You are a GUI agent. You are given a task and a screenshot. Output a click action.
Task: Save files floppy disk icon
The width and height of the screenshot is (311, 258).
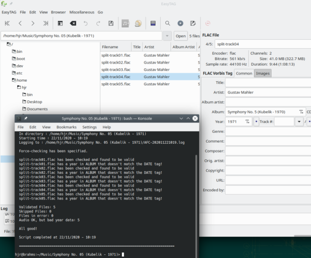click(x=111, y=23)
